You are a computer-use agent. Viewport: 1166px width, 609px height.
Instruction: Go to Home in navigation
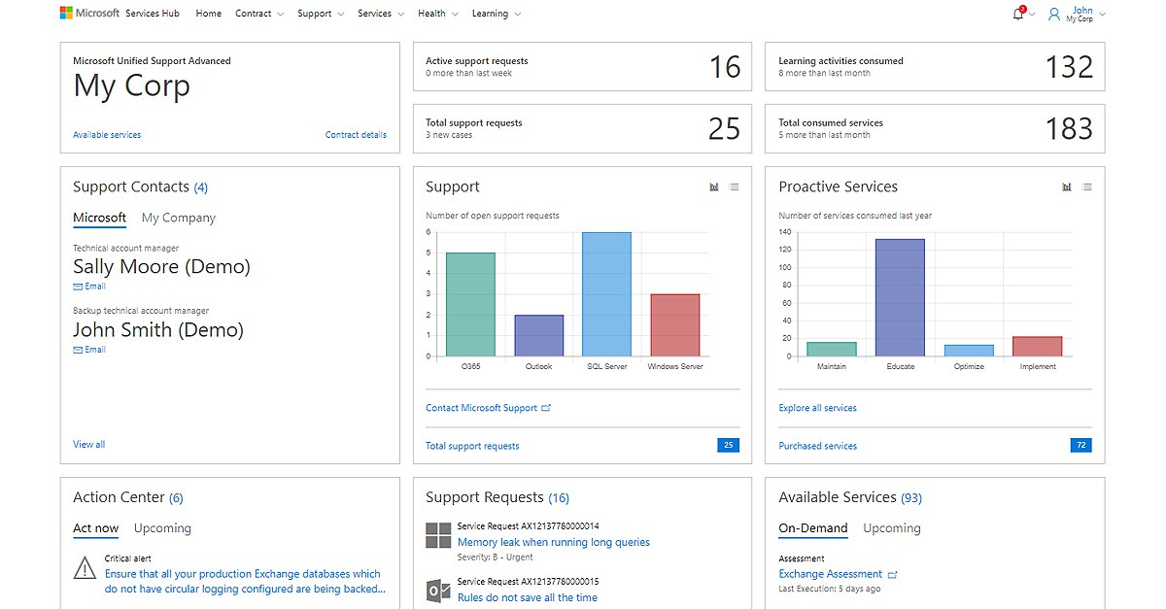[x=208, y=14]
